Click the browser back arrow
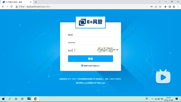 pyautogui.click(x=3, y=7)
